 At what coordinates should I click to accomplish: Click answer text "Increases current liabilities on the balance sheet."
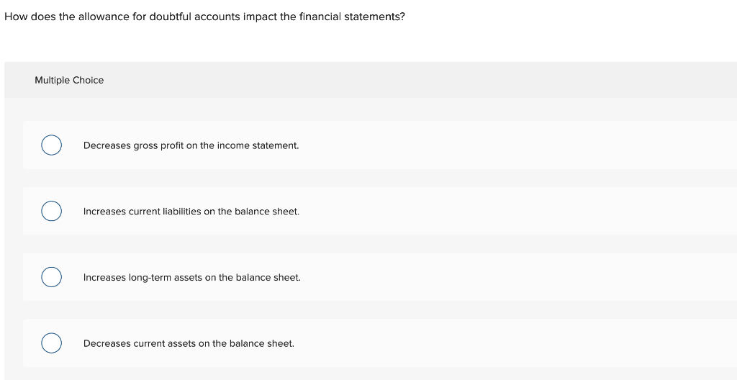pos(191,212)
